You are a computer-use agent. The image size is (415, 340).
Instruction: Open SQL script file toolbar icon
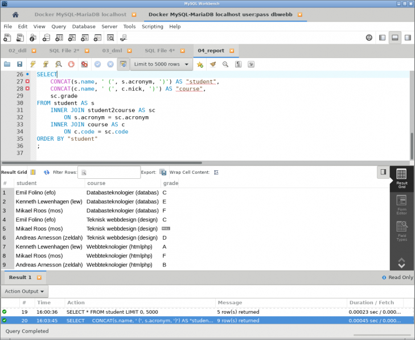tap(20, 38)
